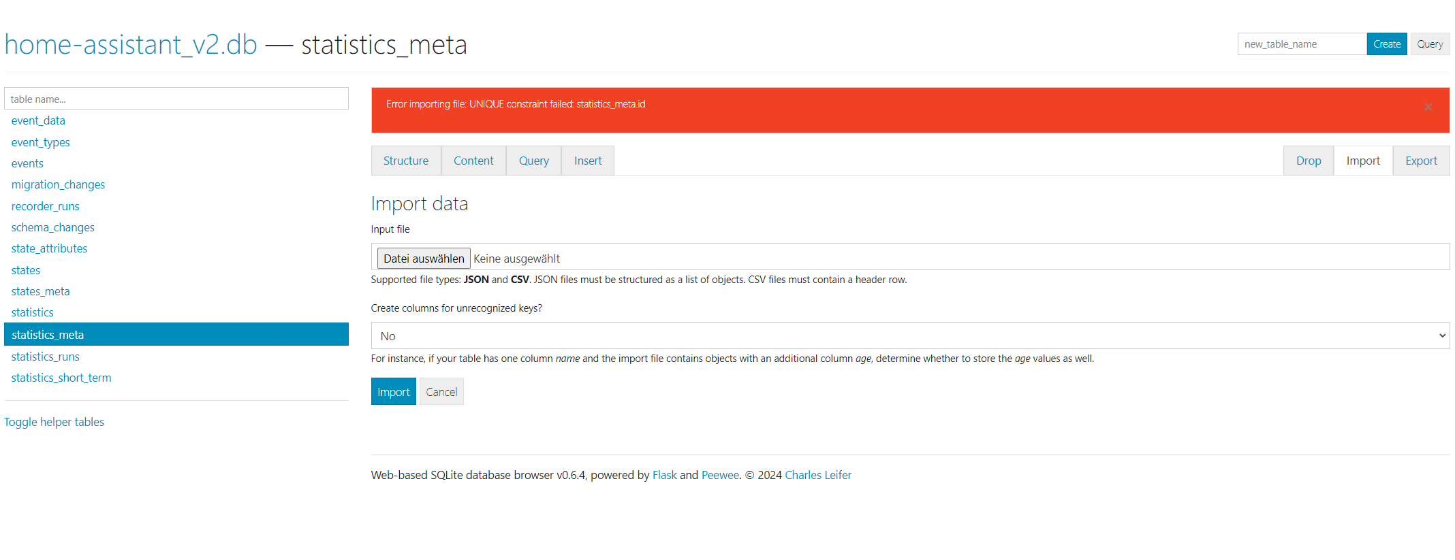1455x560 pixels.
Task: Open the event_types table
Action: [x=40, y=142]
